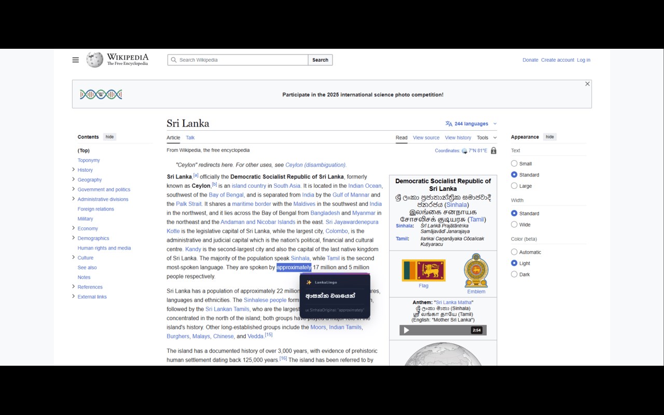
Task: Expand Government and politics contents section
Action: [x=73, y=189]
